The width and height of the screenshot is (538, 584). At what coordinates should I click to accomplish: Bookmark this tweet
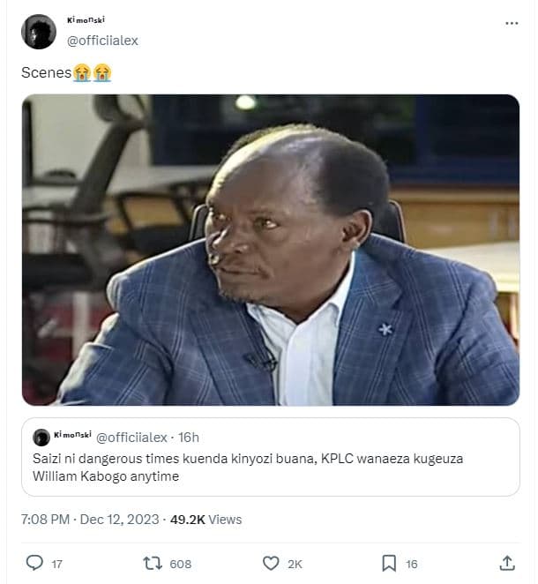[389, 563]
